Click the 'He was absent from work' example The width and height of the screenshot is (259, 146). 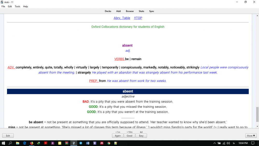136,81
